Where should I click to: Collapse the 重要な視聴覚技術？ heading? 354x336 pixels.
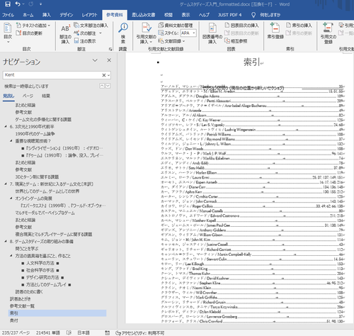[11, 141]
